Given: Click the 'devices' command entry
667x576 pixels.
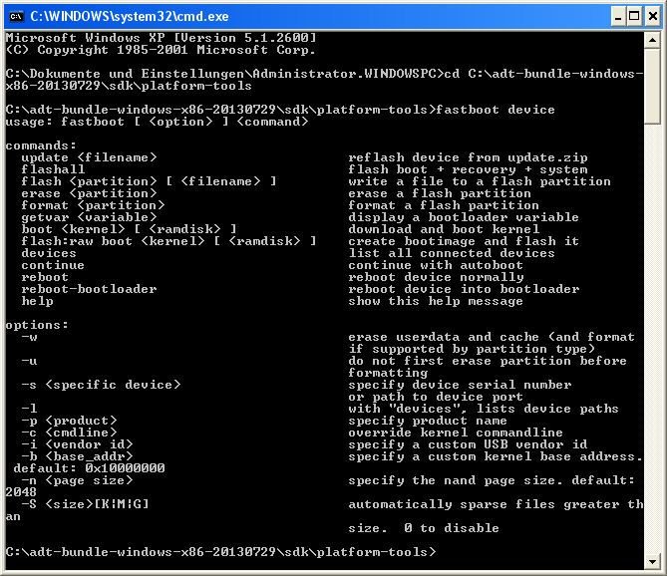Looking at the screenshot, I should [x=49, y=253].
